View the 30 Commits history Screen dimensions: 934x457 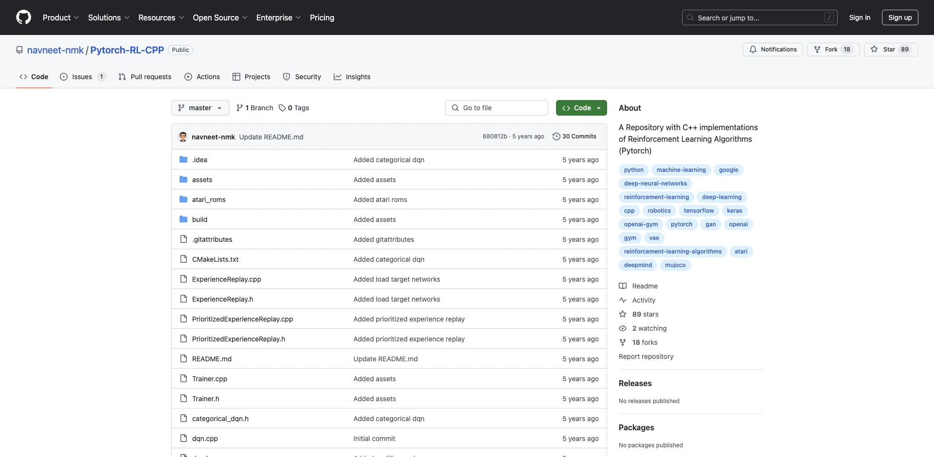[x=575, y=136]
